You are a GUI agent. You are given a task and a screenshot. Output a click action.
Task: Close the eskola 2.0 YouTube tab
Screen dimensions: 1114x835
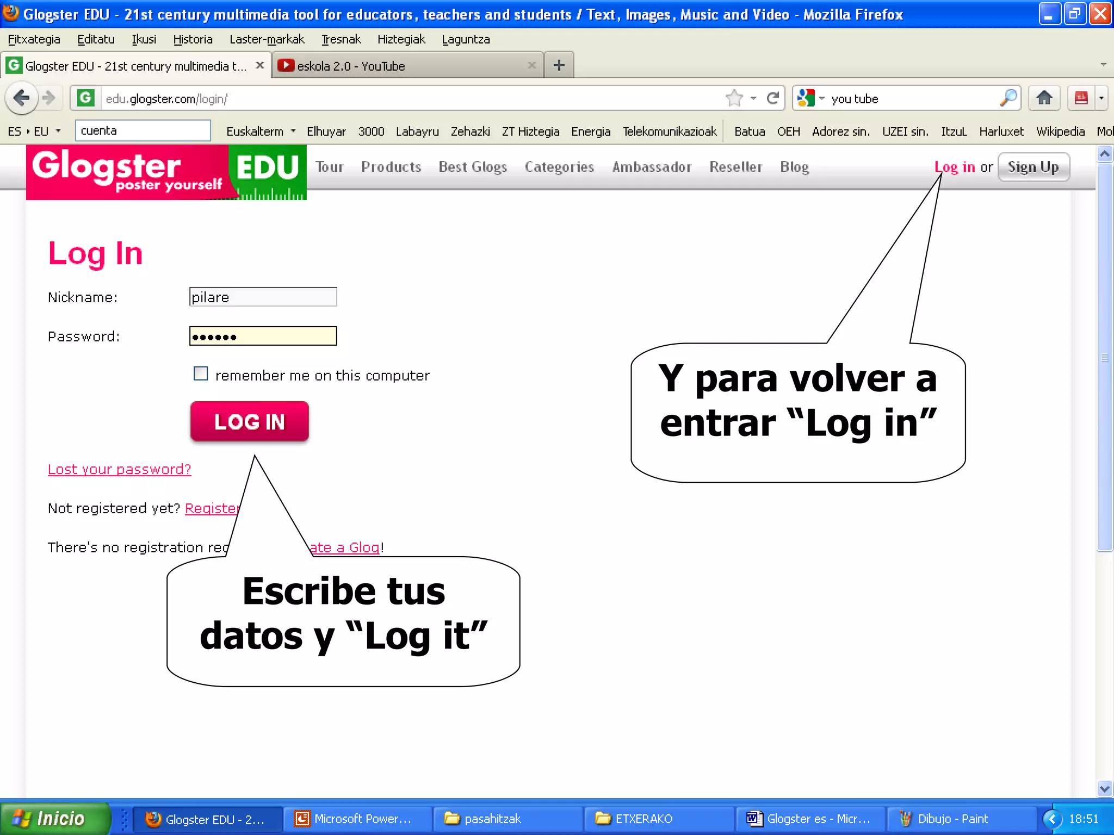(x=532, y=65)
